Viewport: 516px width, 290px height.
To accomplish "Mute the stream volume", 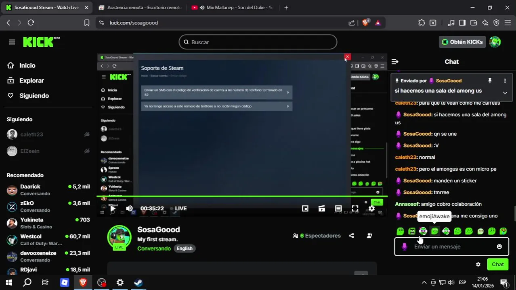I will (x=129, y=208).
